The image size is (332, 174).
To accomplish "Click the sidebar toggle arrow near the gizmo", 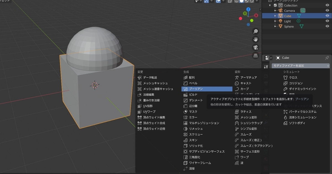I will point(260,9).
